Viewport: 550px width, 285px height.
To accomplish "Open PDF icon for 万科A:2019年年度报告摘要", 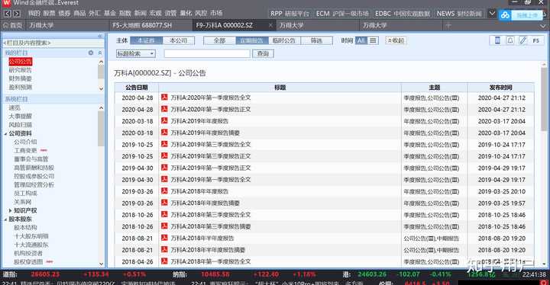I will click(164, 133).
